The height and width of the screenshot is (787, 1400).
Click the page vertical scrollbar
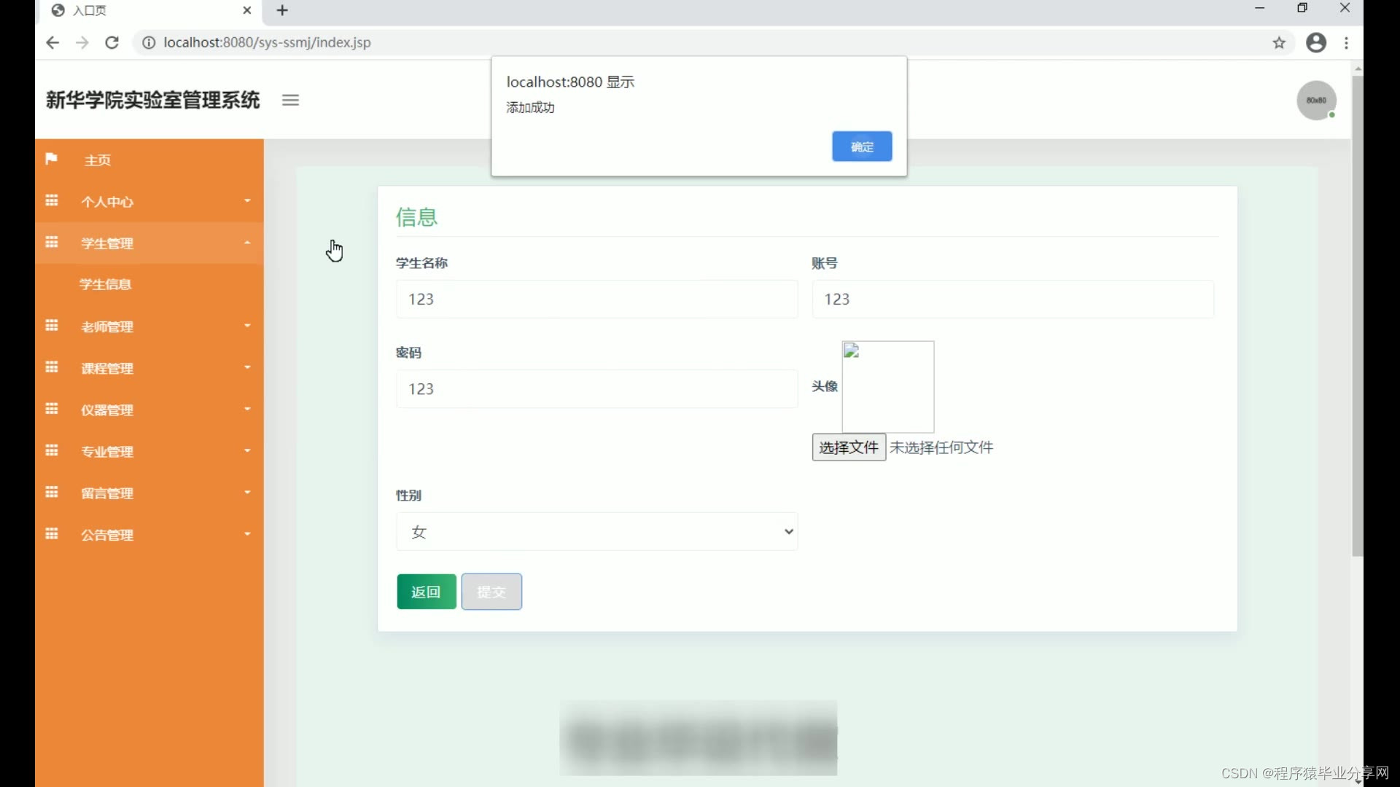coord(1357,313)
